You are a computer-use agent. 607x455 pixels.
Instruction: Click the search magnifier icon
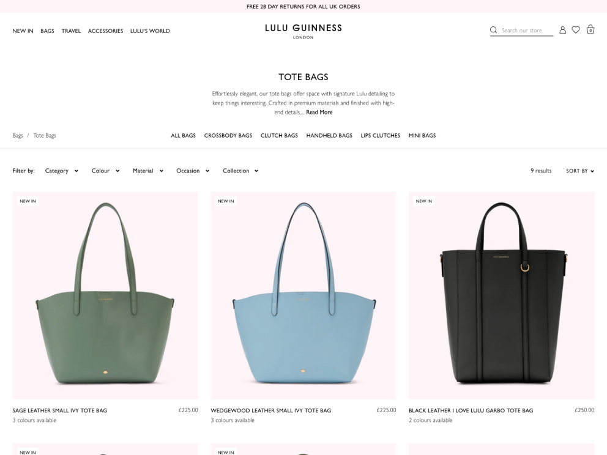[x=493, y=30]
